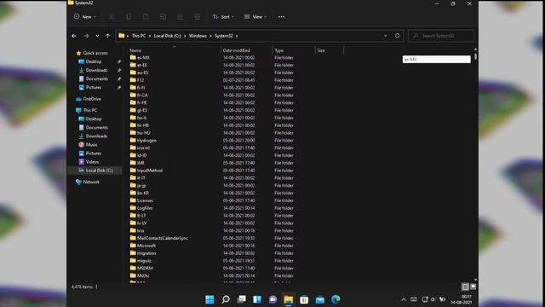Switch to the details view layout icon
The width and height of the screenshot is (545, 307).
[465, 287]
